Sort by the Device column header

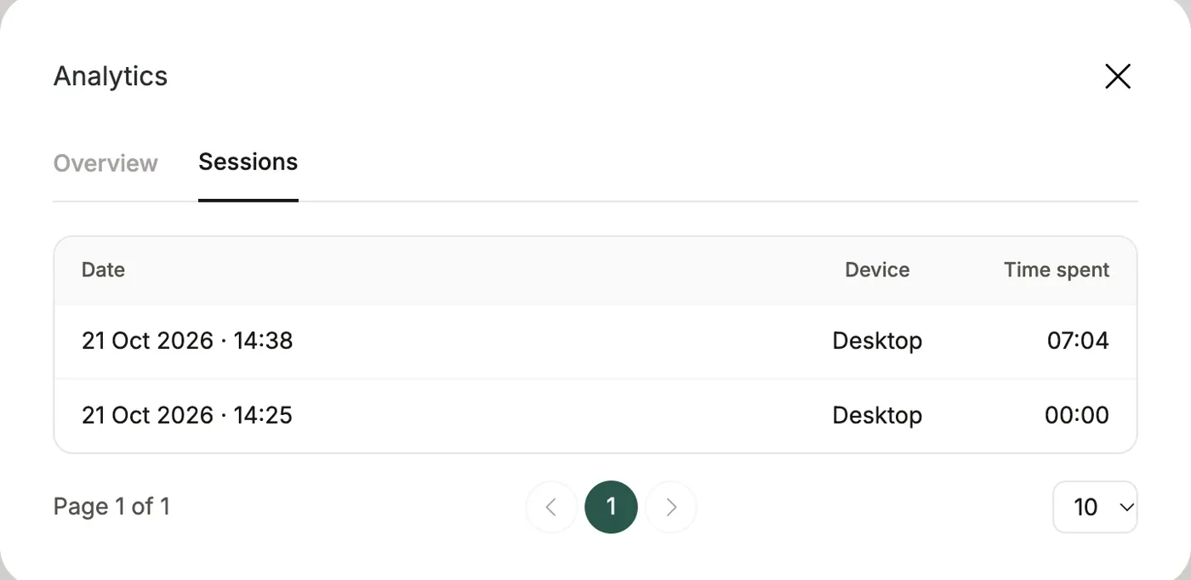coord(877,270)
